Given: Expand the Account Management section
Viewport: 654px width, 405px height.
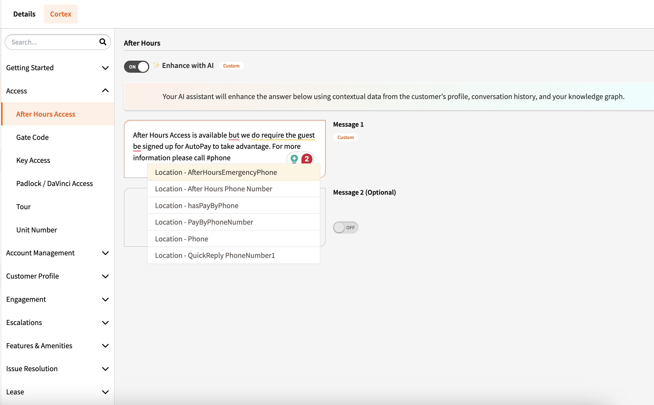Looking at the screenshot, I should tap(105, 253).
